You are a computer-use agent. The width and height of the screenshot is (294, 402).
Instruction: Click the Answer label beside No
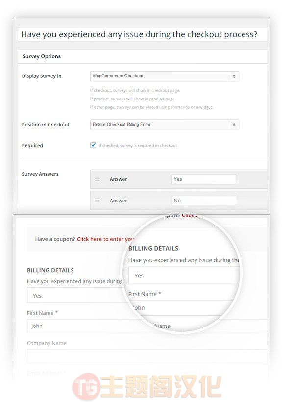pyautogui.click(x=119, y=201)
